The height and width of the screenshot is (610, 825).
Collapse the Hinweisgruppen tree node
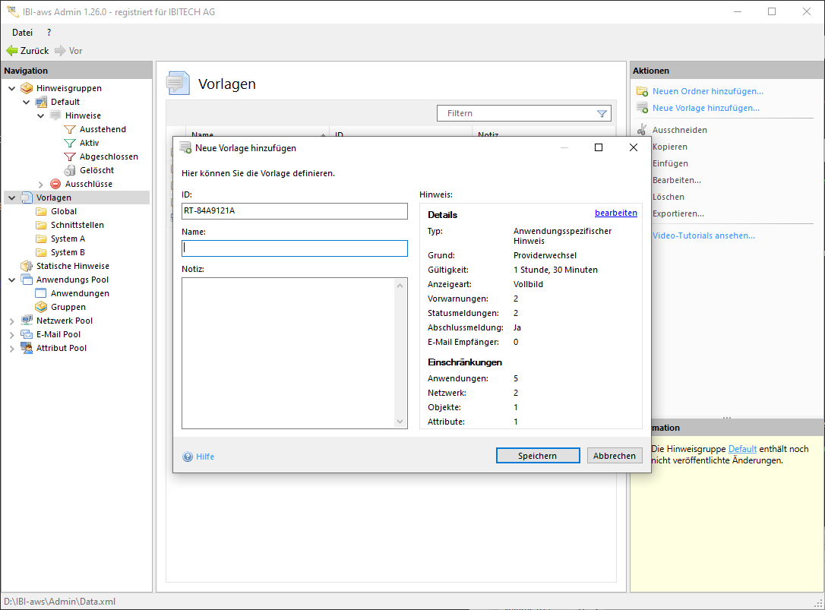[x=11, y=88]
